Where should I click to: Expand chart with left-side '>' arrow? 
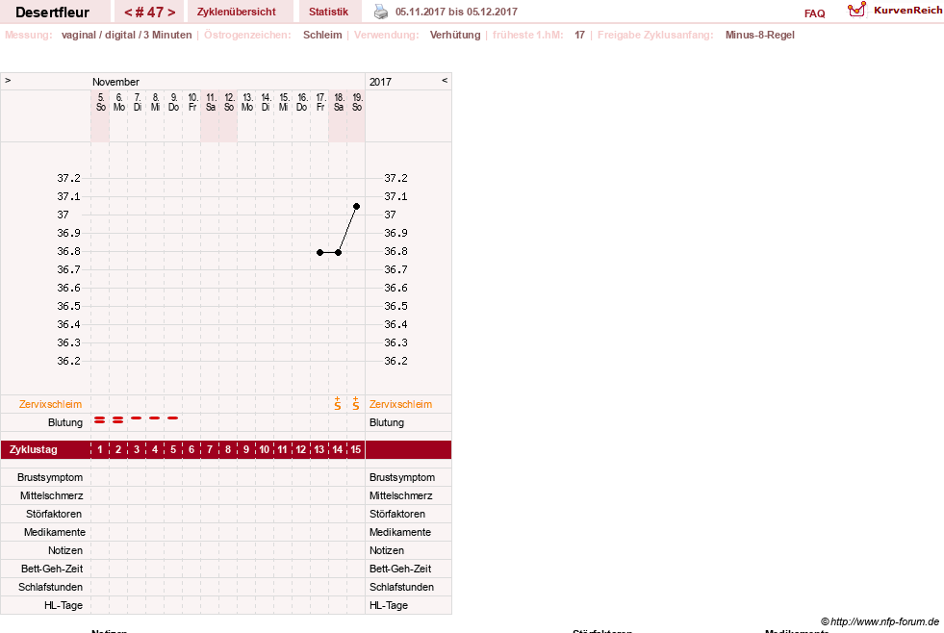tap(8, 80)
